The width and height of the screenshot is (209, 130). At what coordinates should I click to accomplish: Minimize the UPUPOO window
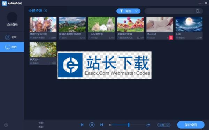coord(200,3)
